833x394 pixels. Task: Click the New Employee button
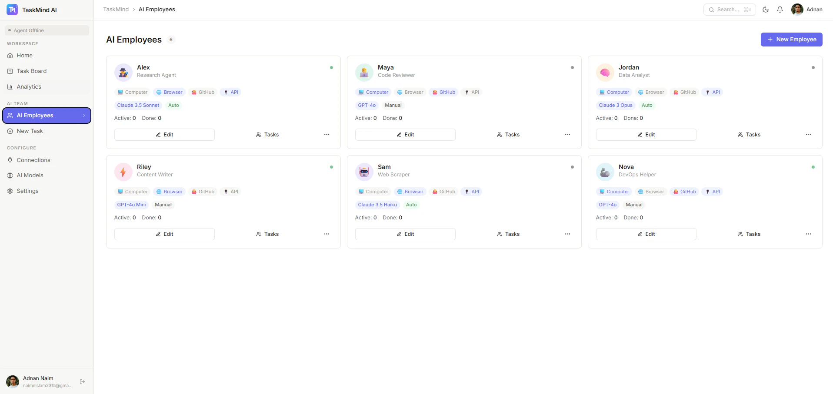click(791, 40)
